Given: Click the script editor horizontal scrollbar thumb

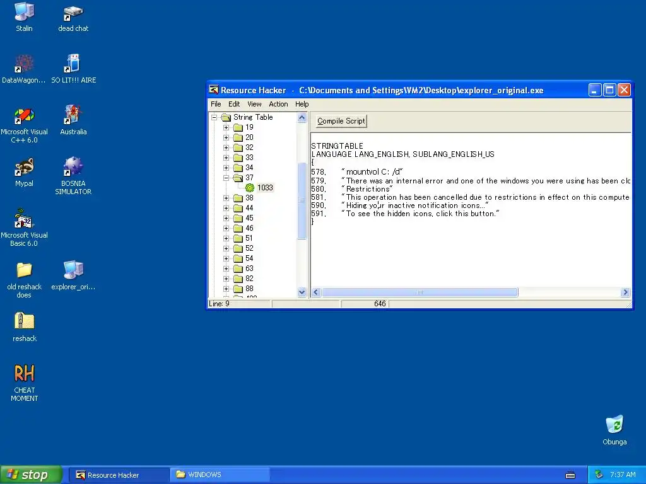Looking at the screenshot, I should click(x=420, y=292).
